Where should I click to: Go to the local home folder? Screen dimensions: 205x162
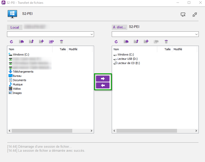(21, 42)
